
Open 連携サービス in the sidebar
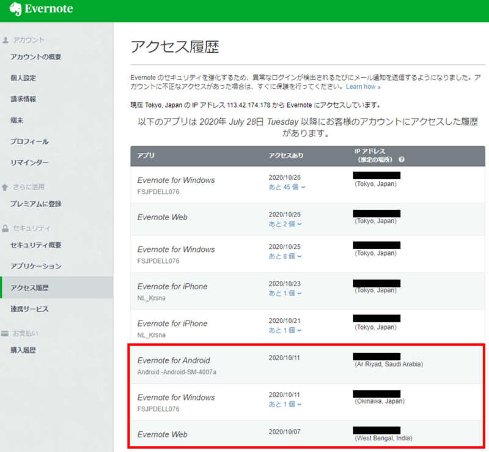click(29, 309)
